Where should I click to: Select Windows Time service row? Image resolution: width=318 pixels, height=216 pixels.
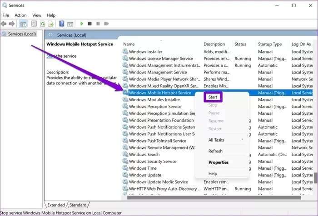click(218, 168)
